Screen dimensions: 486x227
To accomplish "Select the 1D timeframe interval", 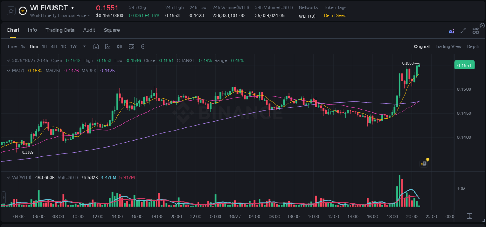I will coord(63,46).
